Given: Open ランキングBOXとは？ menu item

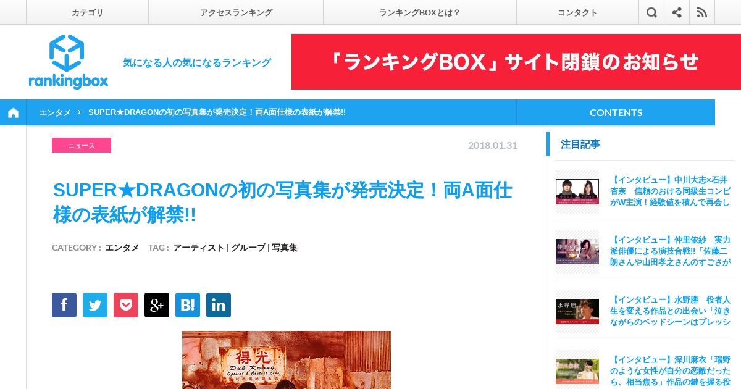Looking at the screenshot, I should tap(420, 12).
